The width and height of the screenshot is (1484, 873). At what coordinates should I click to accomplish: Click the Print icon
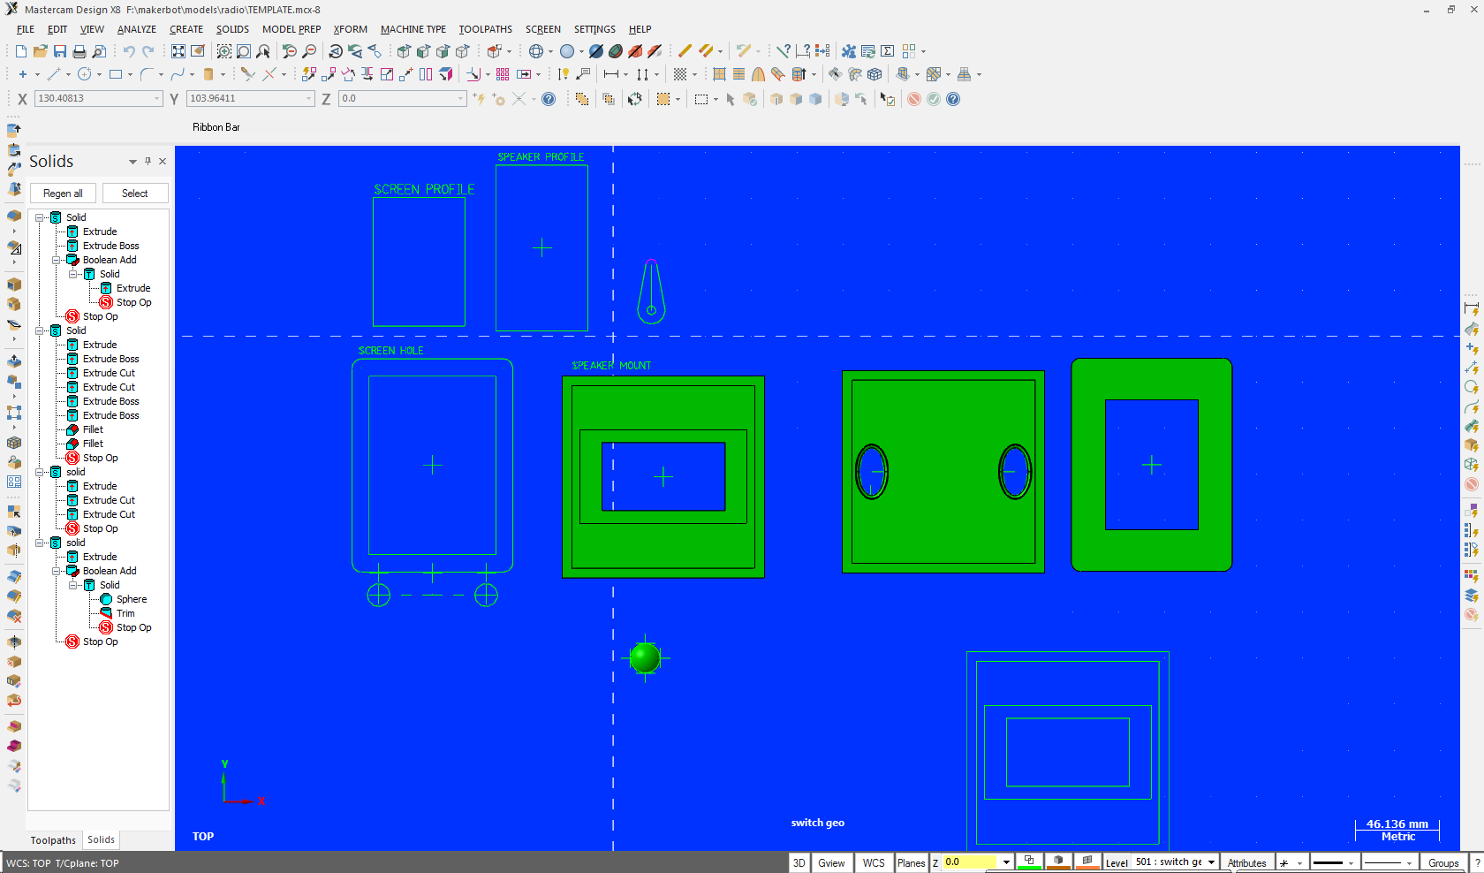click(79, 51)
